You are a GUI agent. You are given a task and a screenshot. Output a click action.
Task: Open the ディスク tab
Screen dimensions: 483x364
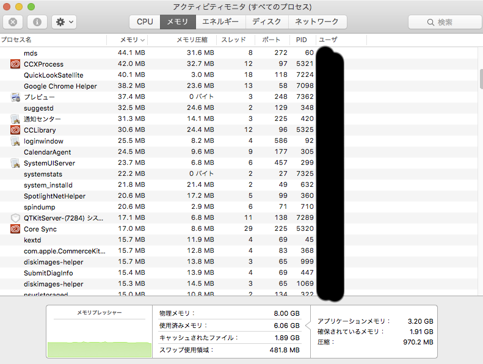coord(267,22)
